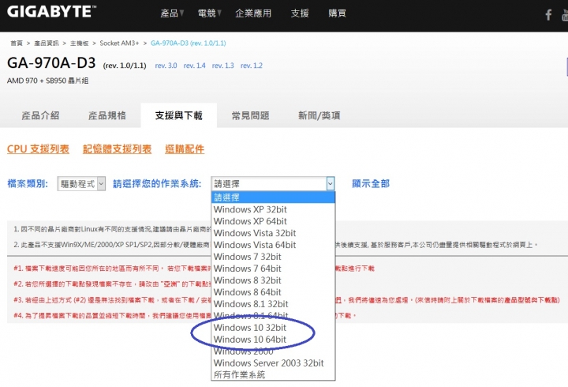Choose Windows Server 2003 32bit

coord(273,363)
